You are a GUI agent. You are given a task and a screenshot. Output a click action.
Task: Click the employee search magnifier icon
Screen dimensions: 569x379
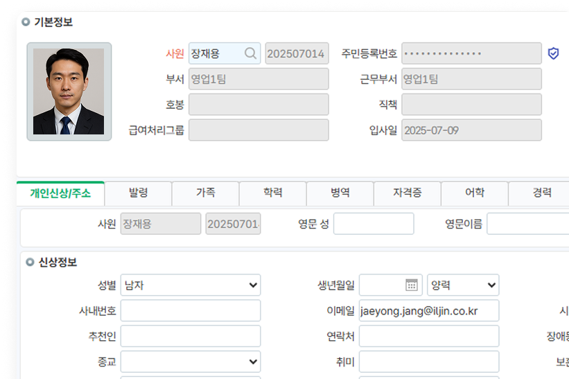(250, 53)
